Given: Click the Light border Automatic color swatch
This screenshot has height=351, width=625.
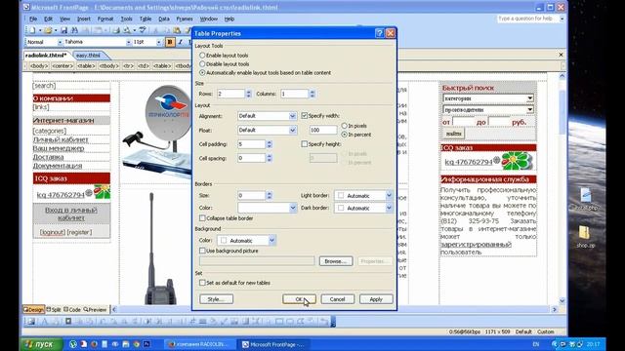Looking at the screenshot, I should 341,195.
